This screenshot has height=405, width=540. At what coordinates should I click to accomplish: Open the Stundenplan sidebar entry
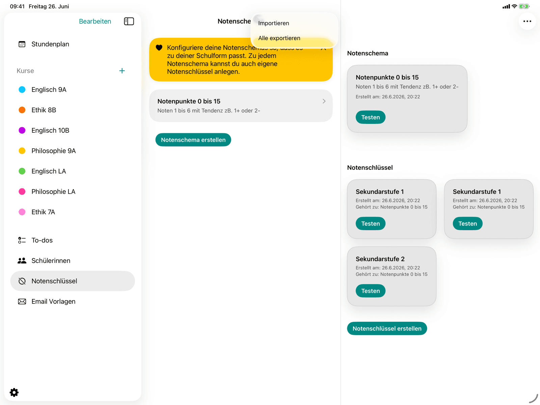[73, 44]
